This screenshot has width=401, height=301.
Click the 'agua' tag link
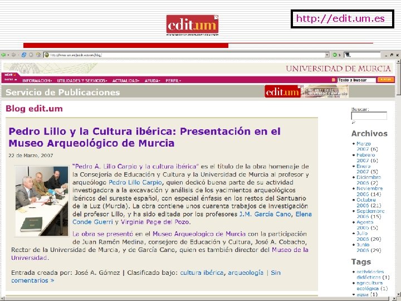[x=363, y=295]
